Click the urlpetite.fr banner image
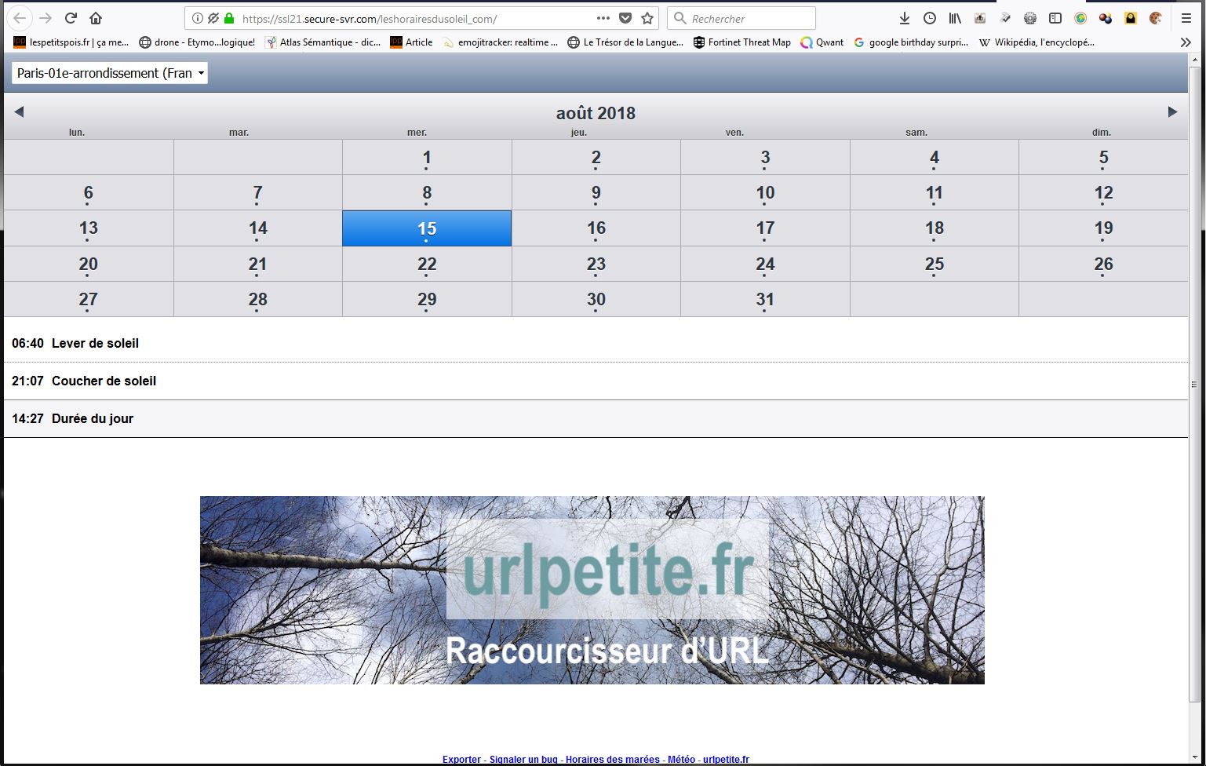Image resolution: width=1206 pixels, height=766 pixels. 592,589
